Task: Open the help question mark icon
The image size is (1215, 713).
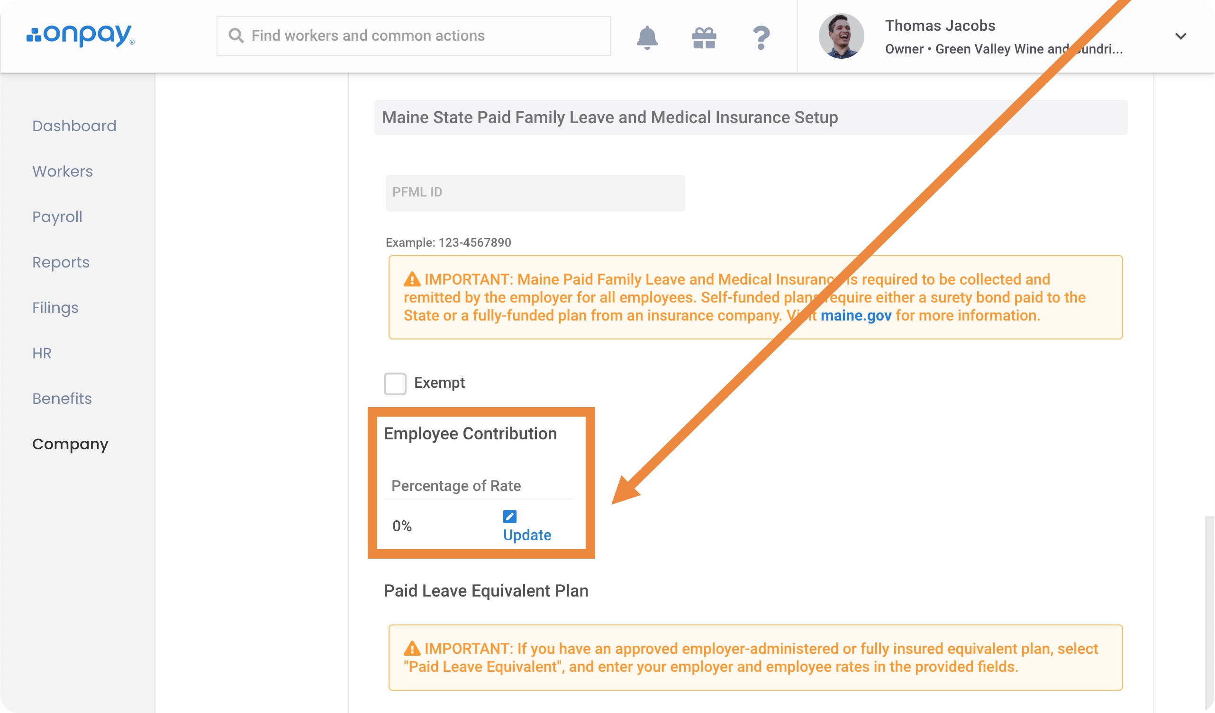Action: 761,37
